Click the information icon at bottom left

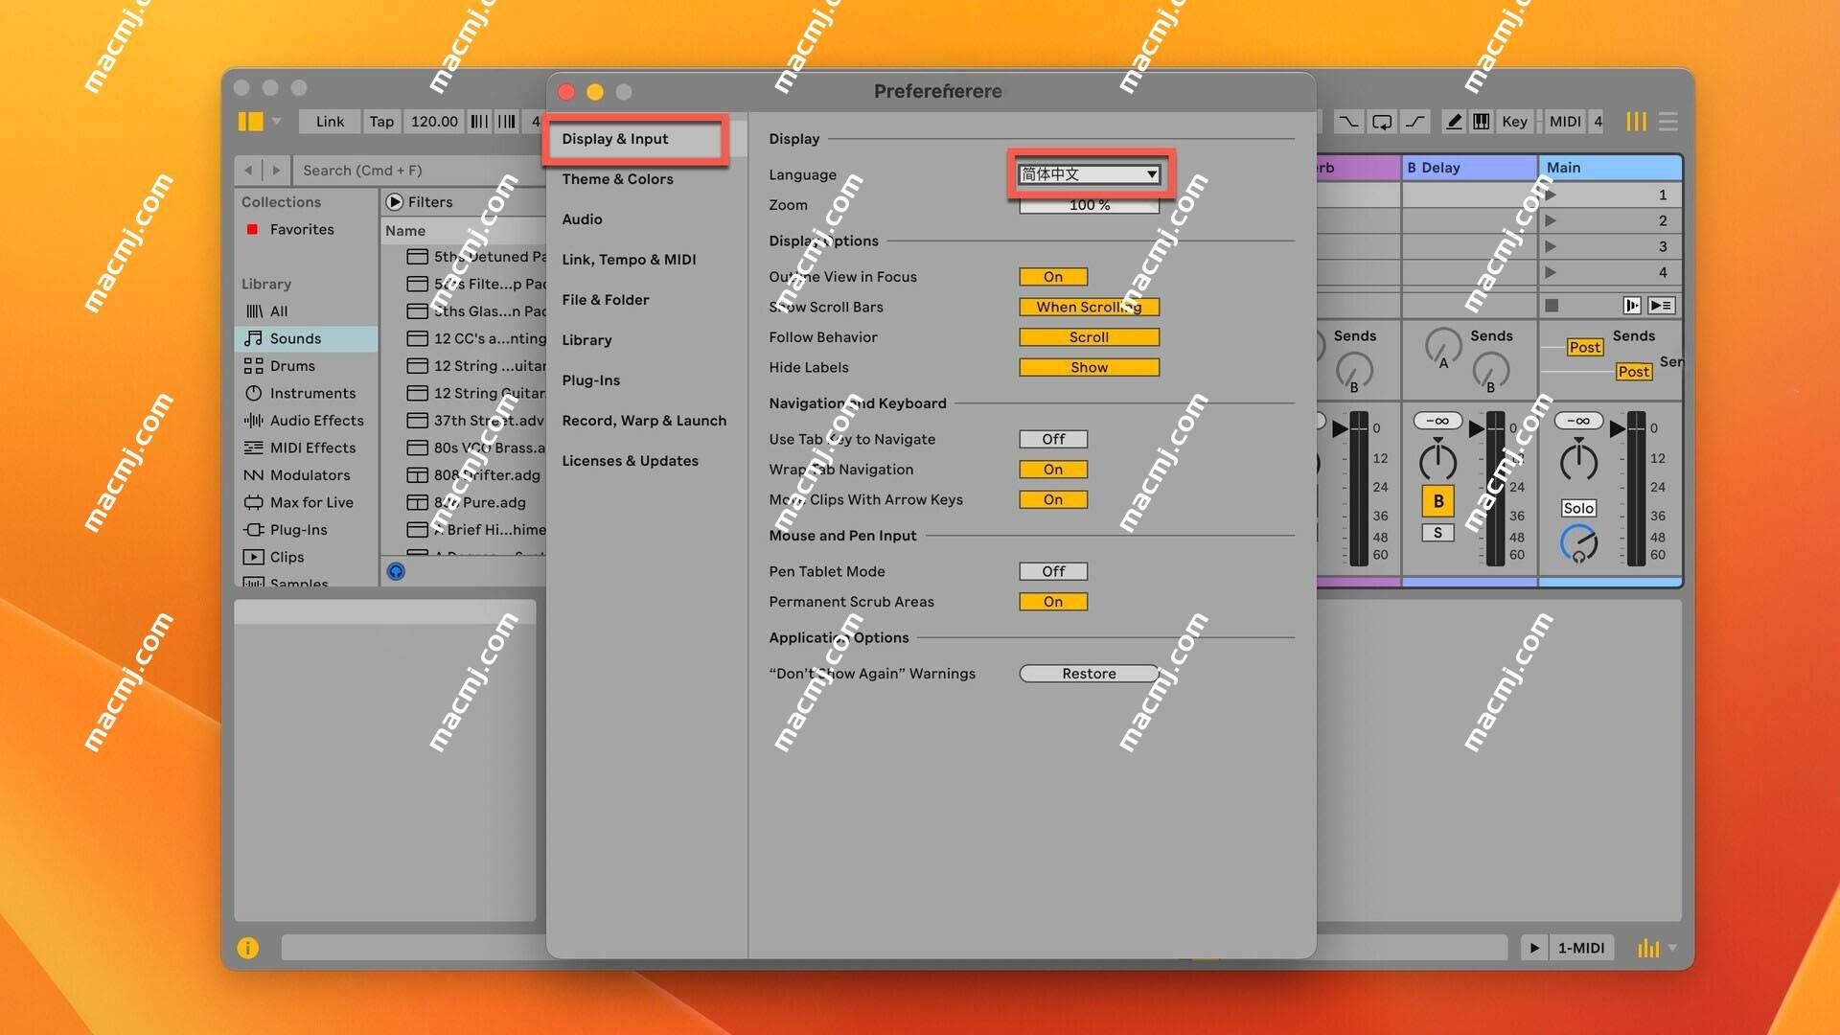click(250, 949)
